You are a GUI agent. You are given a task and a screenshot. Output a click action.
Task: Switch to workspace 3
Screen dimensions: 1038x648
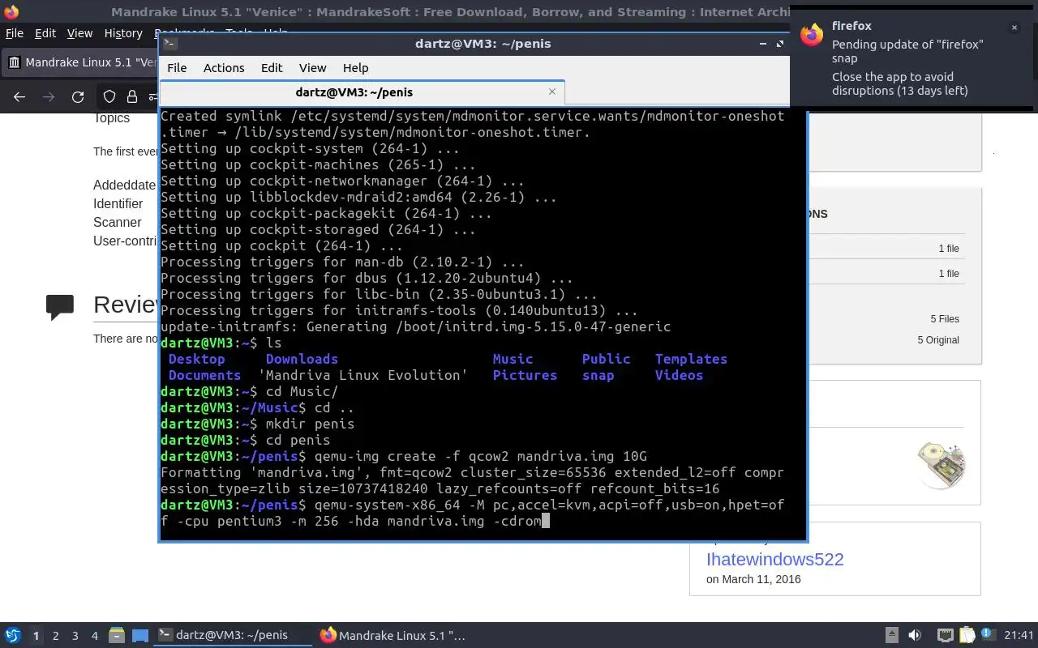tap(75, 636)
